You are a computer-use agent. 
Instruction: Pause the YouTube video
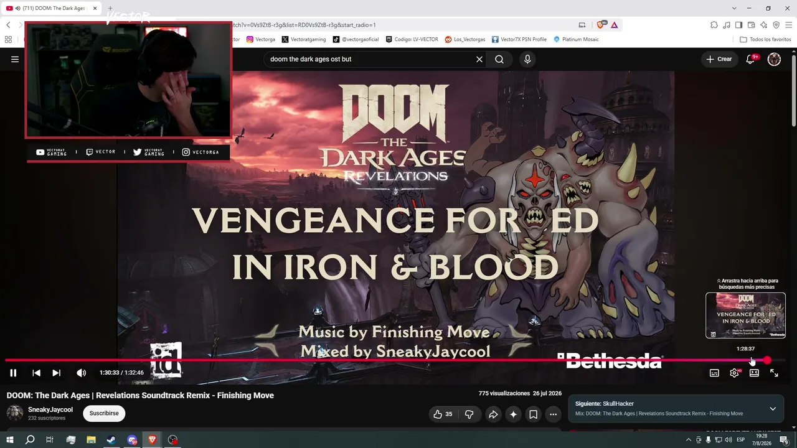(x=13, y=373)
